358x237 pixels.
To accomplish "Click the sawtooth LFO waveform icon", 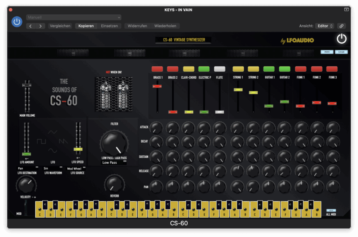I will [63, 141].
